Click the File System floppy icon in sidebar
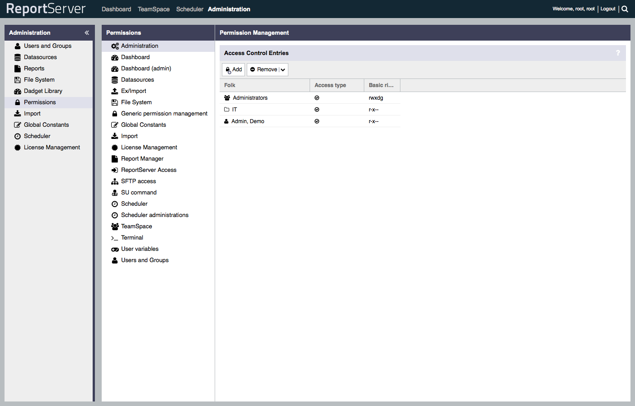The height and width of the screenshot is (406, 635). [x=18, y=80]
